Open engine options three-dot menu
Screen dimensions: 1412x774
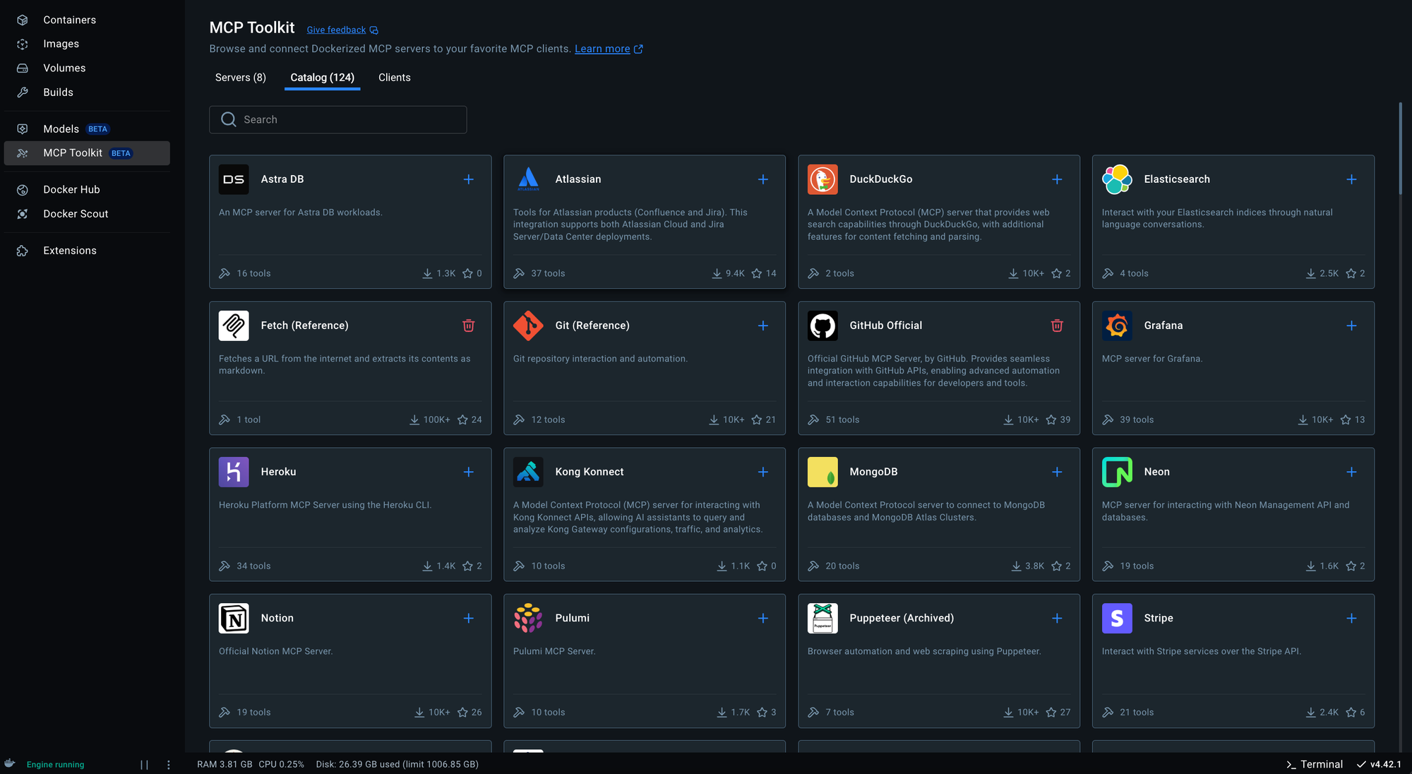point(168,765)
